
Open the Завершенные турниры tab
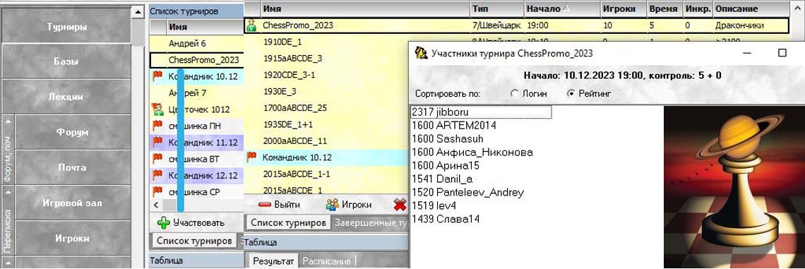369,223
